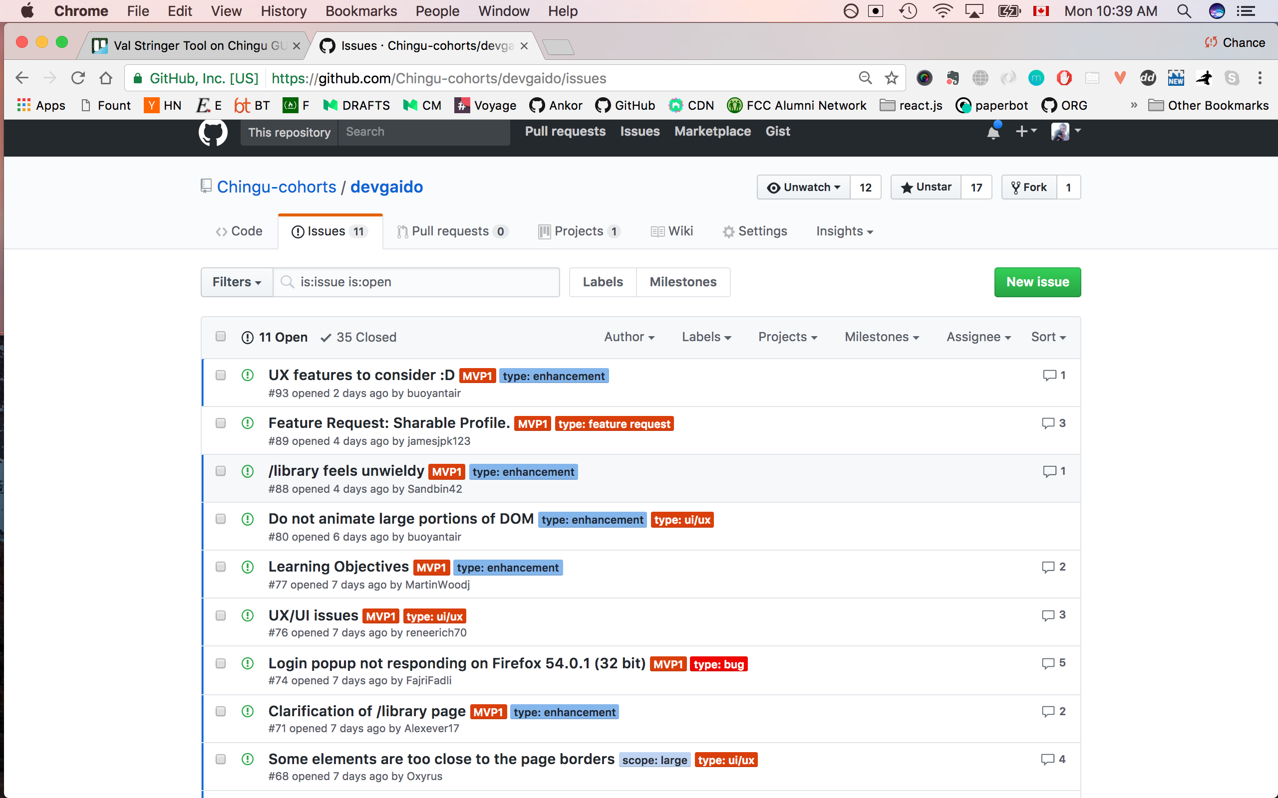Check the box for UX features issue
This screenshot has width=1278, height=798.
[x=221, y=375]
